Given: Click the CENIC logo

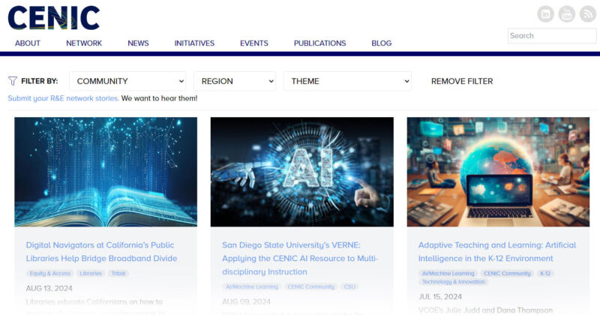Looking at the screenshot, I should click(53, 18).
